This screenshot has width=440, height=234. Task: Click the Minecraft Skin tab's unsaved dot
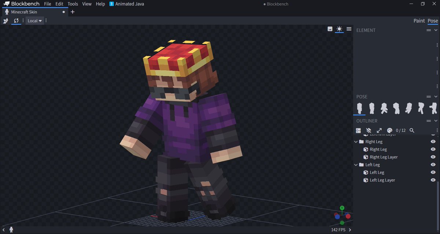click(64, 12)
